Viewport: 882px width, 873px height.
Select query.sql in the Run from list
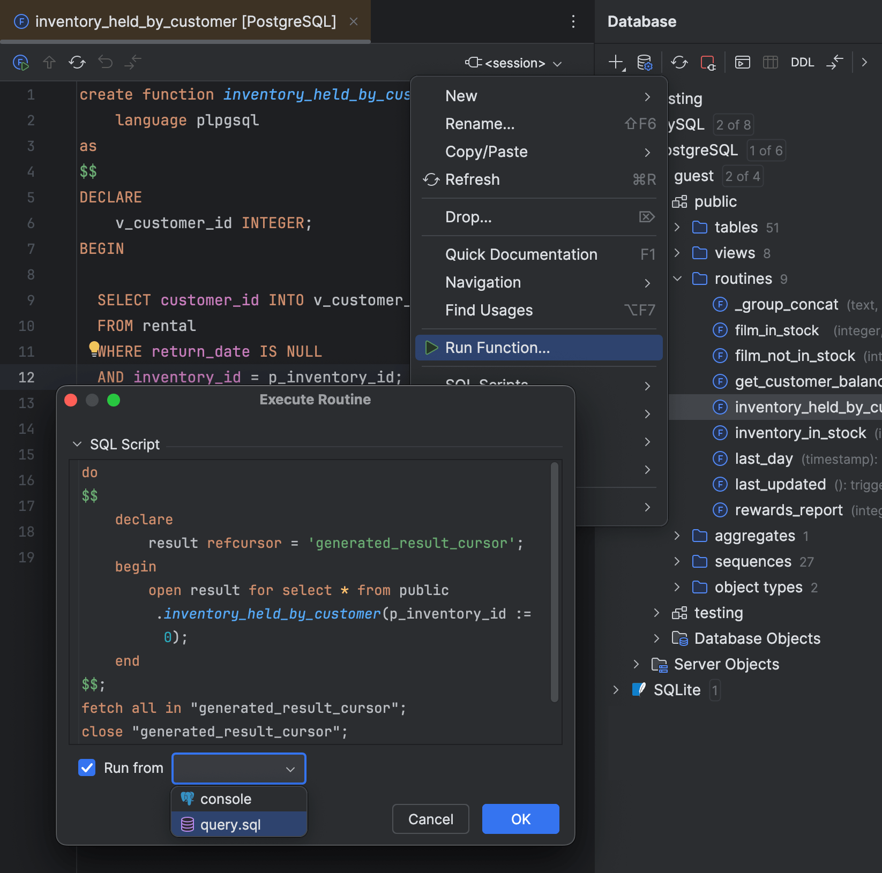(x=230, y=825)
